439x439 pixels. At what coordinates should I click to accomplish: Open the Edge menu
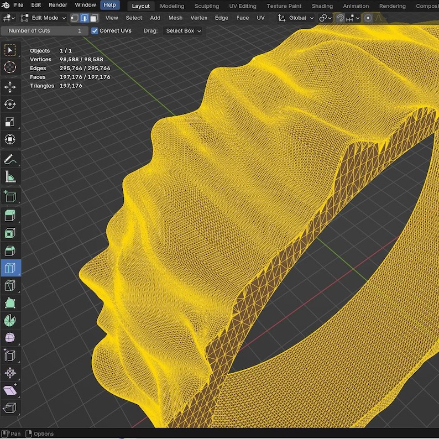[x=222, y=18]
